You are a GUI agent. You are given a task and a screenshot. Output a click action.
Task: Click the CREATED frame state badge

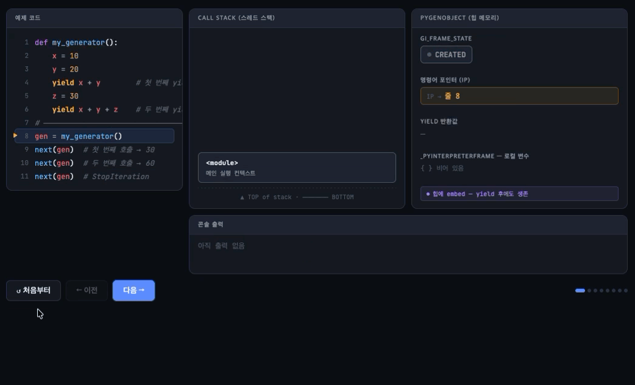[x=448, y=54]
